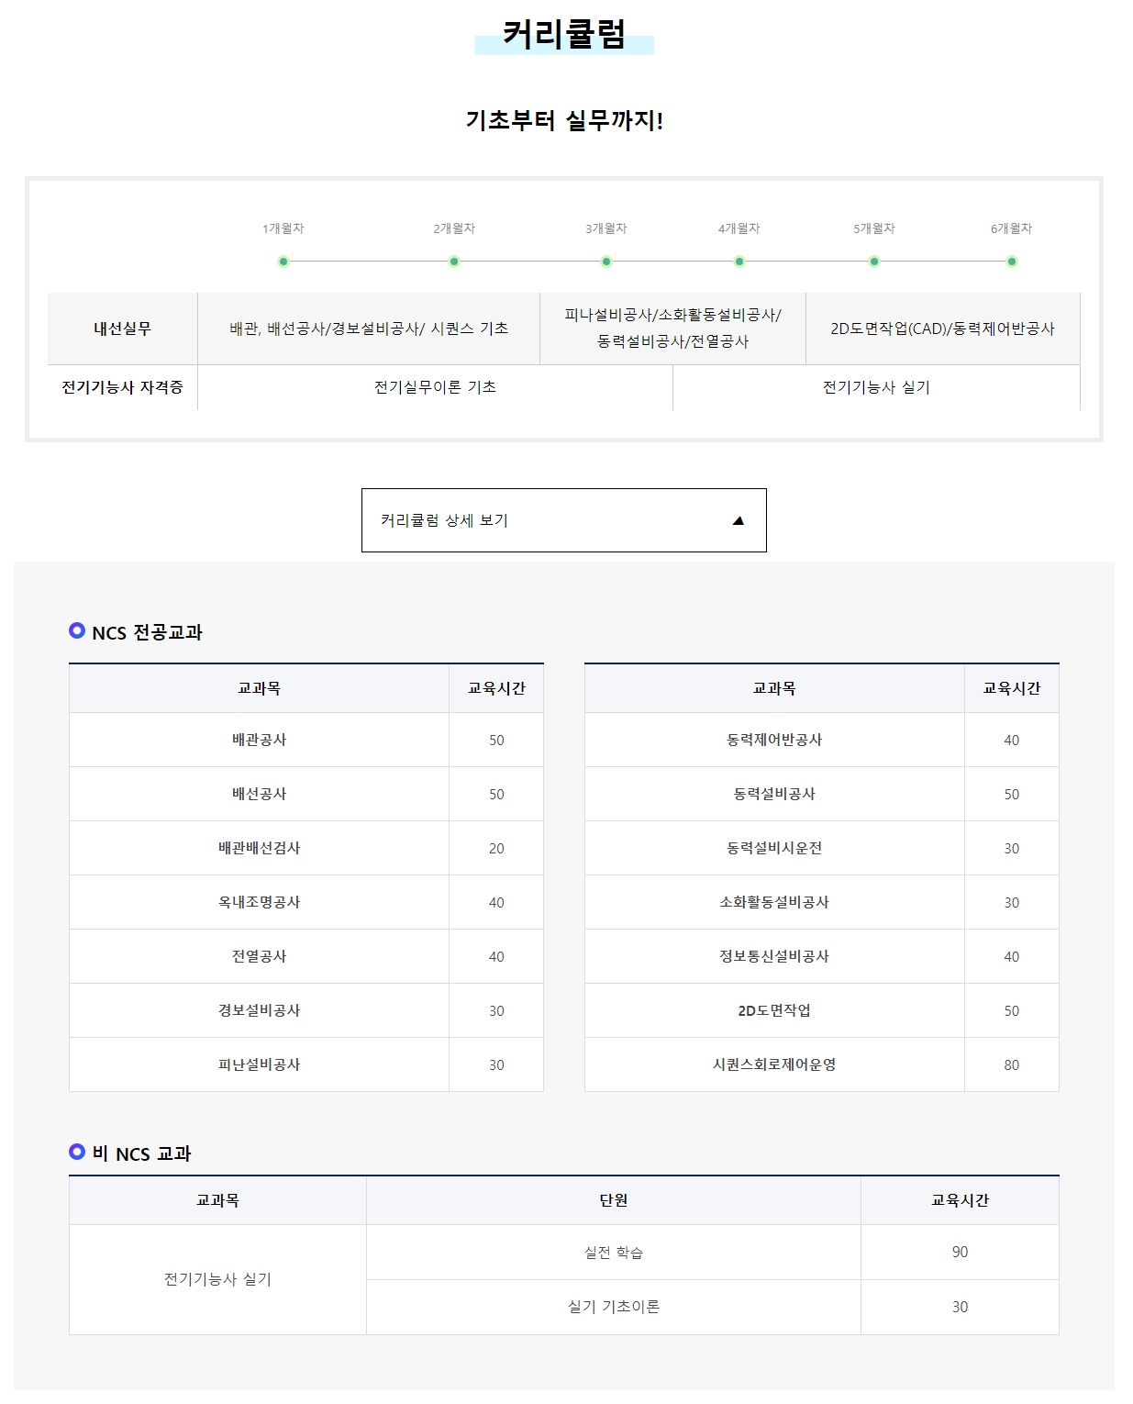The height and width of the screenshot is (1404, 1133).
Task: Select the 시퀀스회로제어운영 subject row
Action: pos(774,1064)
